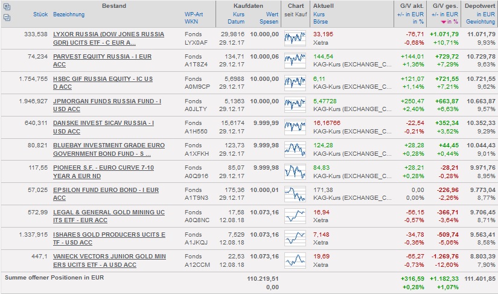Image resolution: width=498 pixels, height=294 pixels.
Task: Sort table by WP-Art column header
Action: (194, 14)
